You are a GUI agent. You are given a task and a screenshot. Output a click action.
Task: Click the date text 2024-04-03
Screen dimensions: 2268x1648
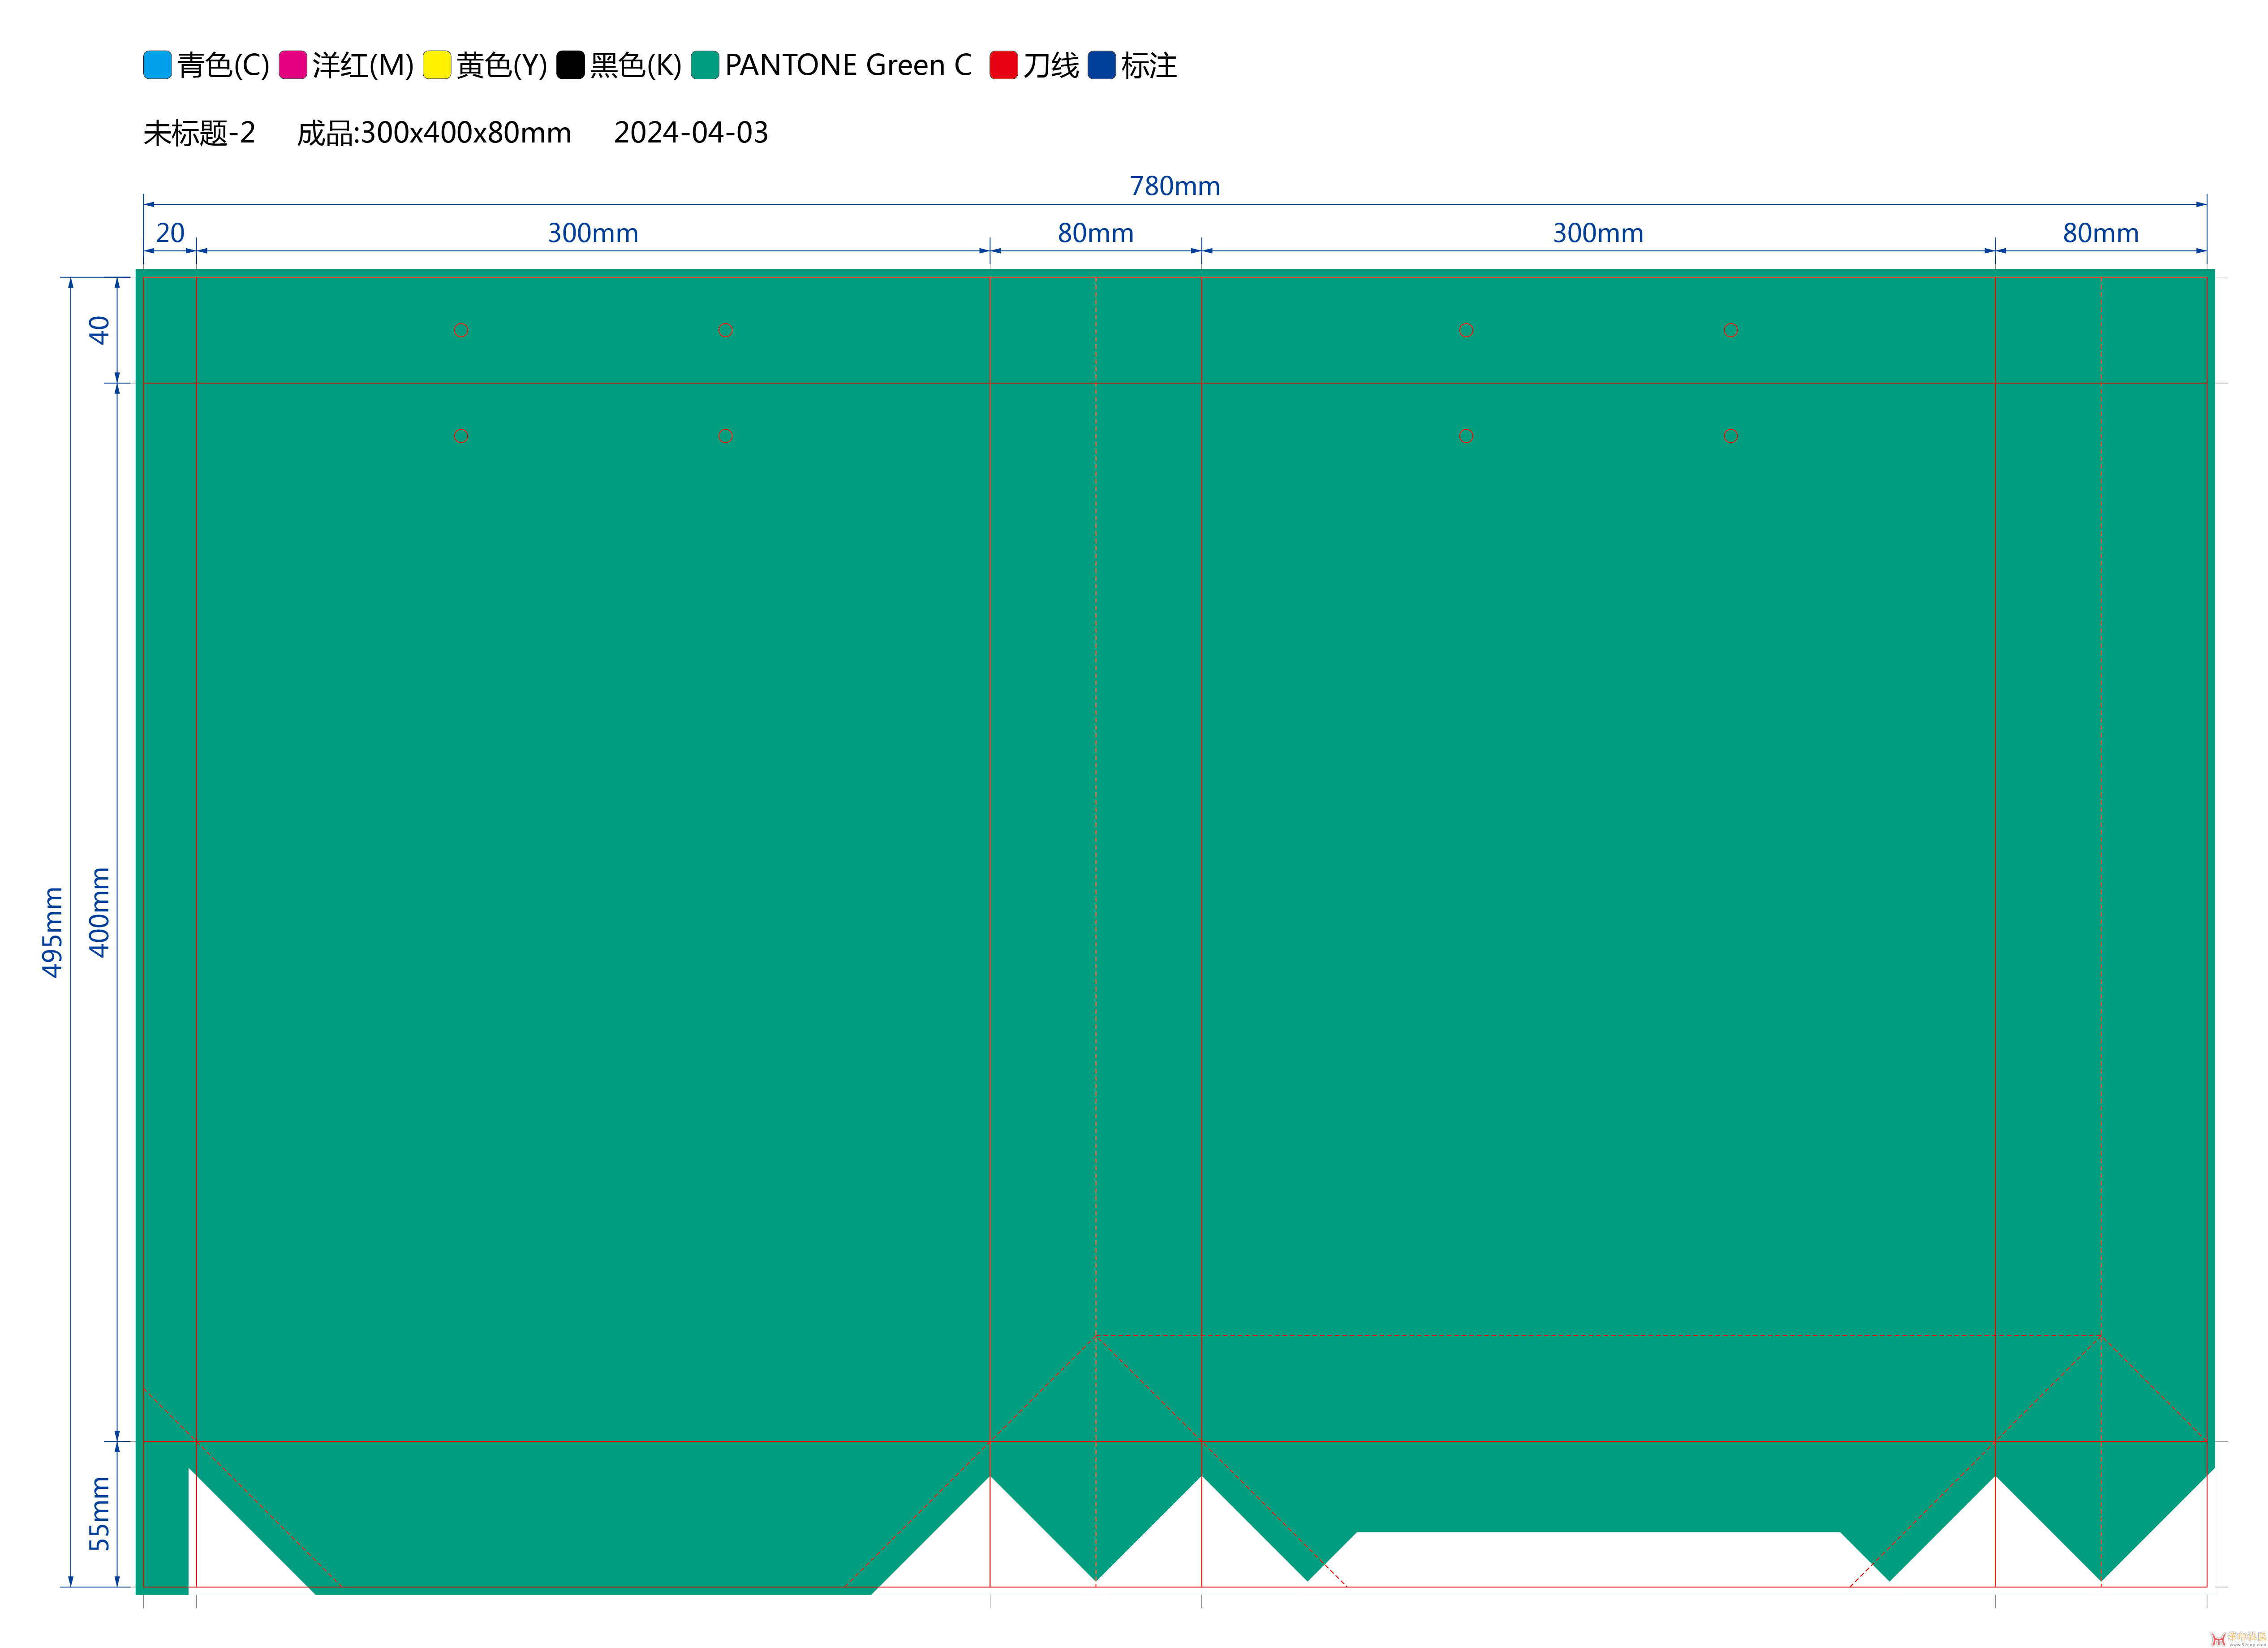691,133
